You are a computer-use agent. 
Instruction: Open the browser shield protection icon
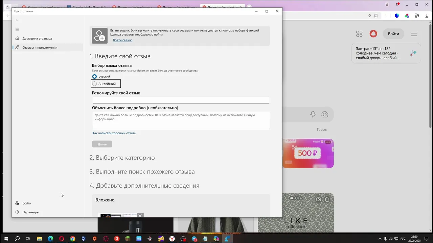397,16
